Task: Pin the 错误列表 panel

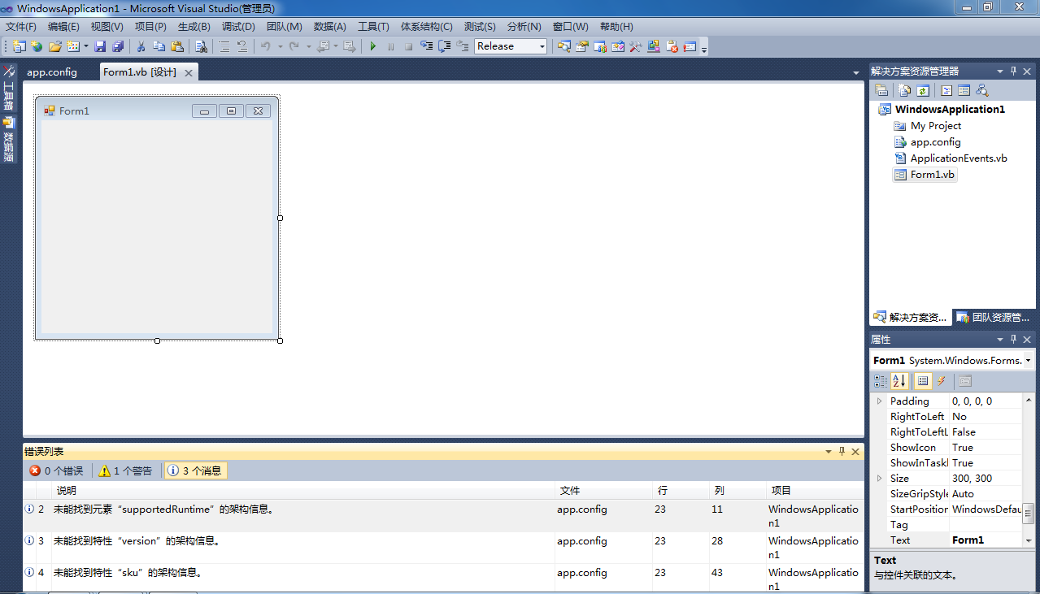Action: click(x=842, y=451)
